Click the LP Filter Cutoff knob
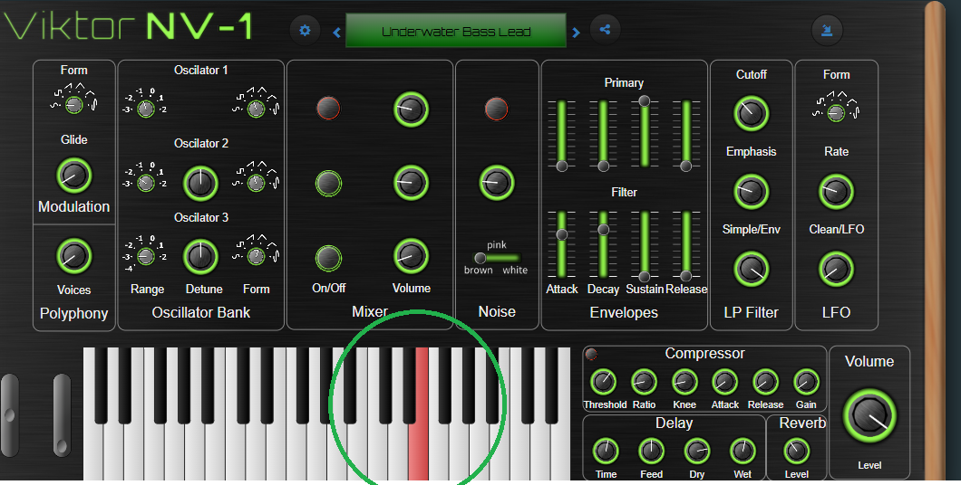This screenshot has height=485, width=961. (x=751, y=113)
